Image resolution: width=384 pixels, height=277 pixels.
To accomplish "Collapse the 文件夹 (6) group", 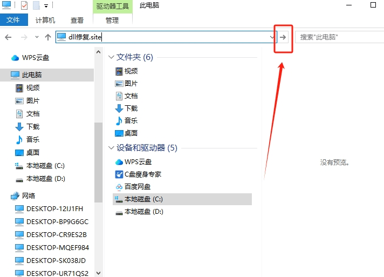I will (111, 57).
